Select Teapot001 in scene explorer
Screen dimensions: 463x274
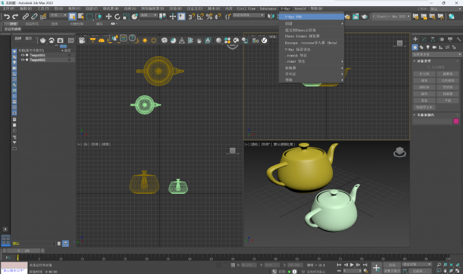click(37, 55)
